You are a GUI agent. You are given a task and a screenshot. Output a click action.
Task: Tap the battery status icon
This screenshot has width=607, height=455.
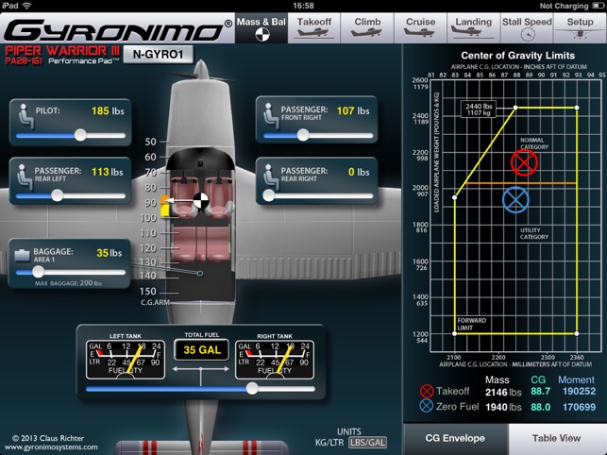pos(598,6)
